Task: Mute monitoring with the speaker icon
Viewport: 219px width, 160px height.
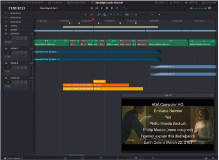Action: coord(191,8)
